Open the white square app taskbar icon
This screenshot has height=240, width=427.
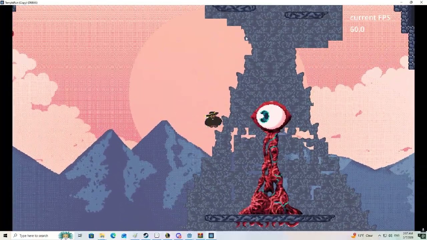click(157, 236)
